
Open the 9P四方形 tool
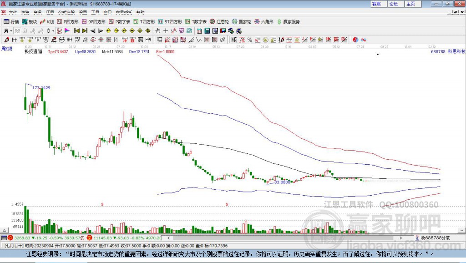94,22
